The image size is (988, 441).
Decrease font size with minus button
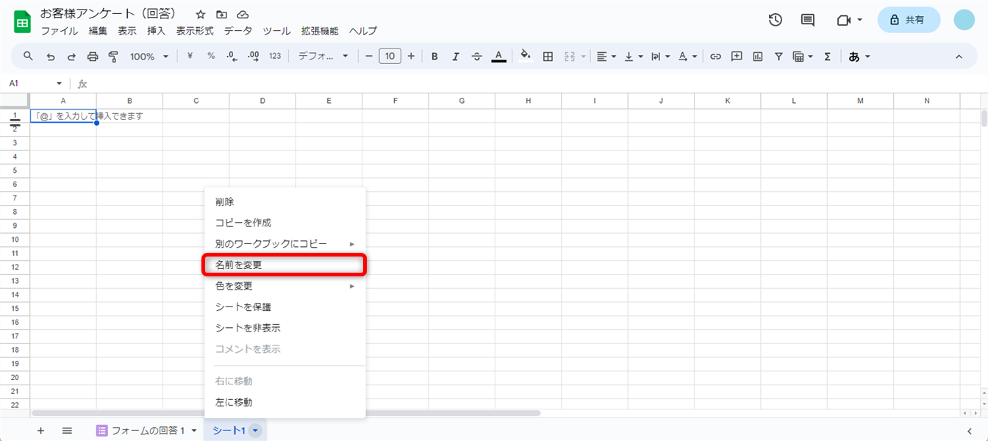tap(369, 56)
